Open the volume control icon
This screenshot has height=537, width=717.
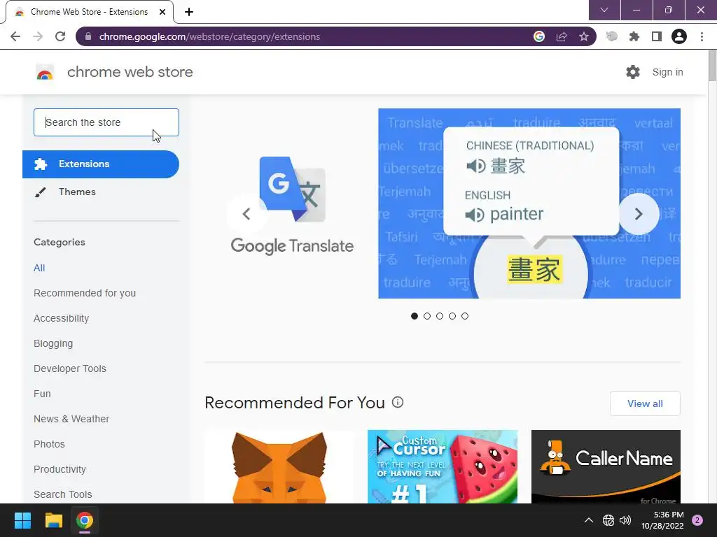625,520
